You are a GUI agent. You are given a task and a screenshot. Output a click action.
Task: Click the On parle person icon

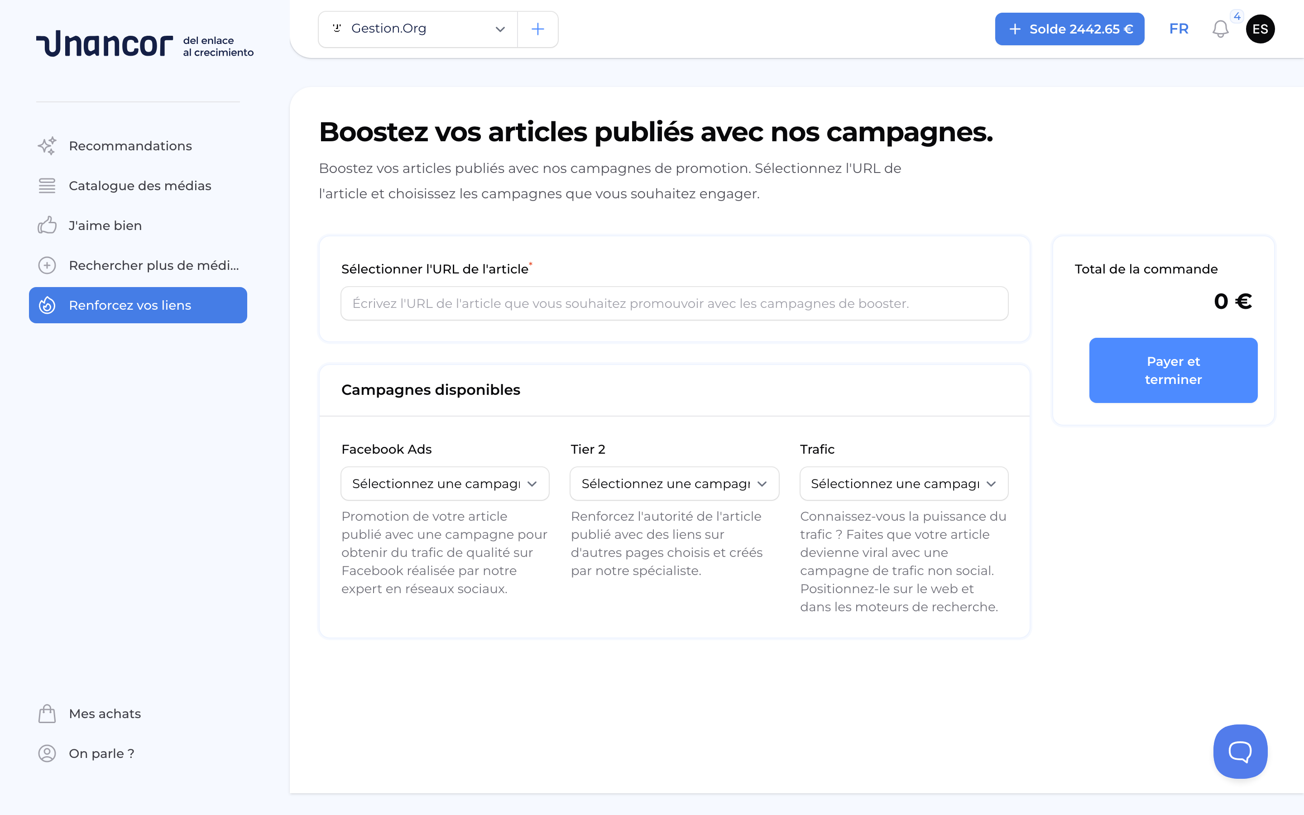pos(47,753)
